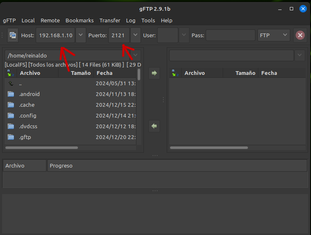Click local panel sort order icon

point(11,73)
